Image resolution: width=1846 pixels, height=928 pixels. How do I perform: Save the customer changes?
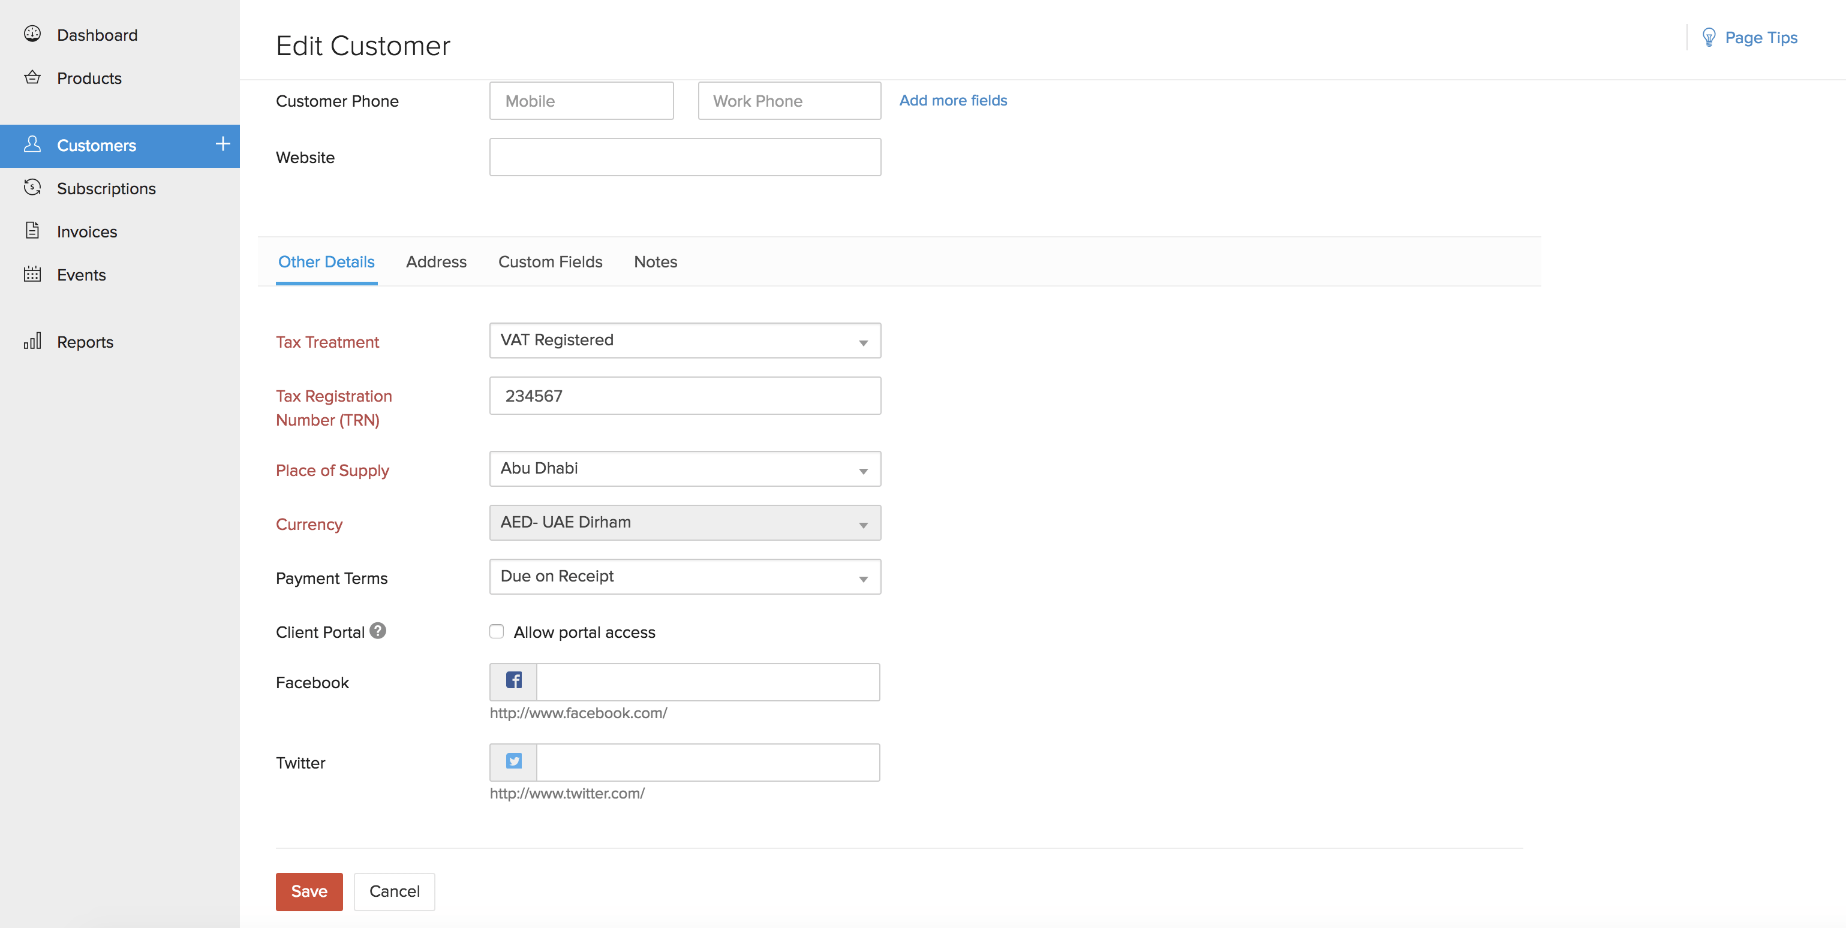click(309, 891)
